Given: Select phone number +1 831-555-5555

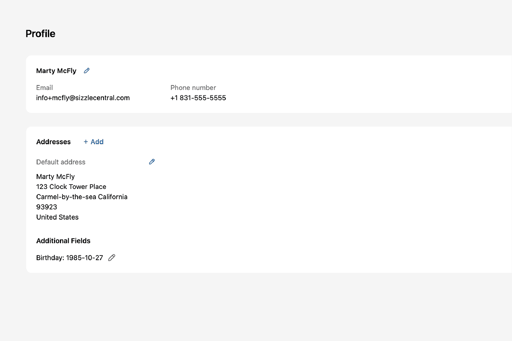Looking at the screenshot, I should click(x=198, y=98).
